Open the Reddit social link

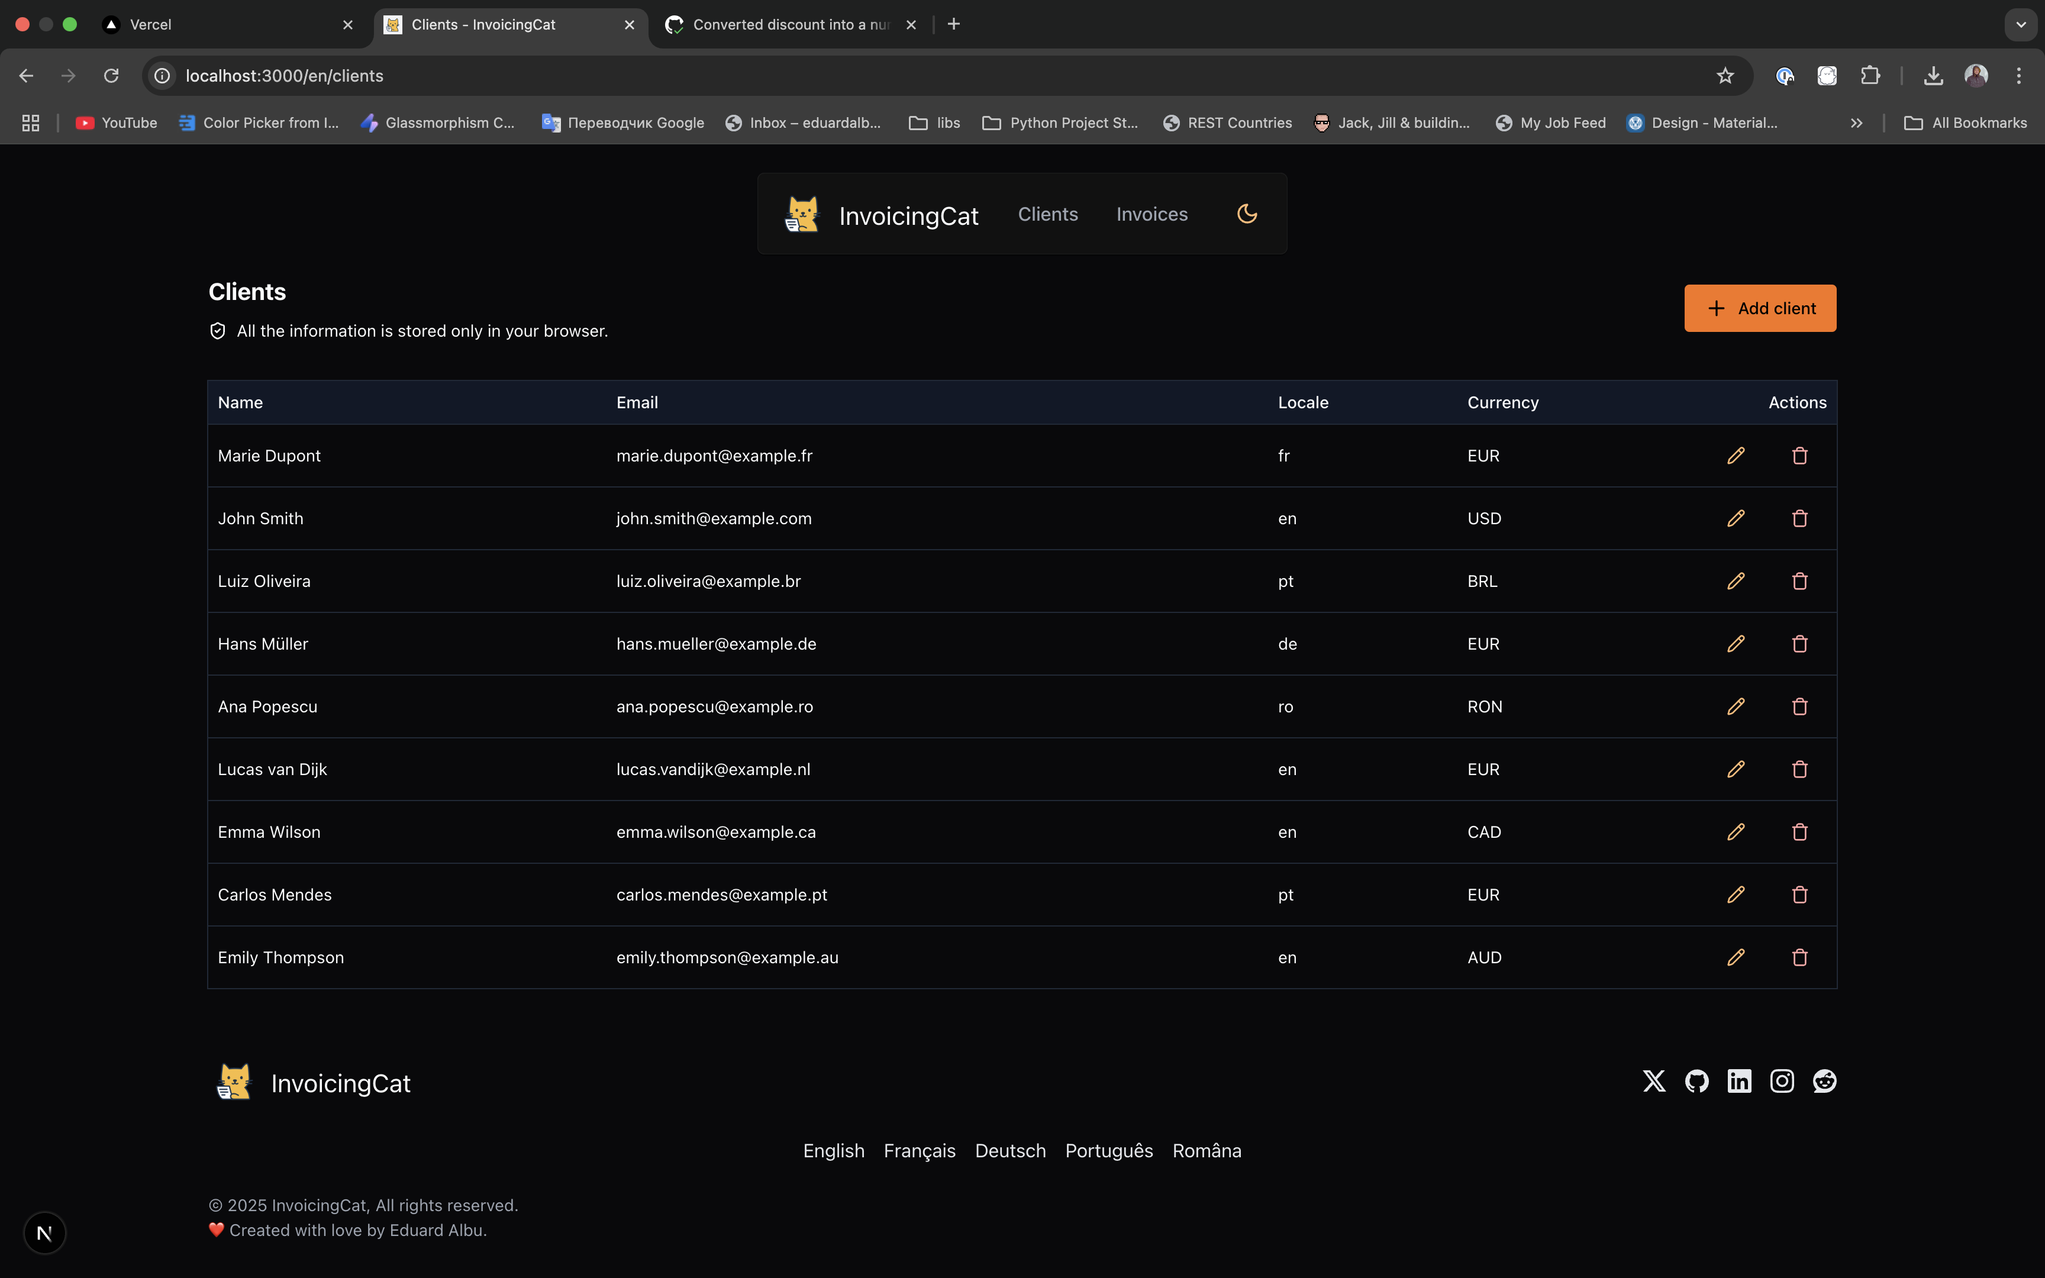(x=1824, y=1081)
